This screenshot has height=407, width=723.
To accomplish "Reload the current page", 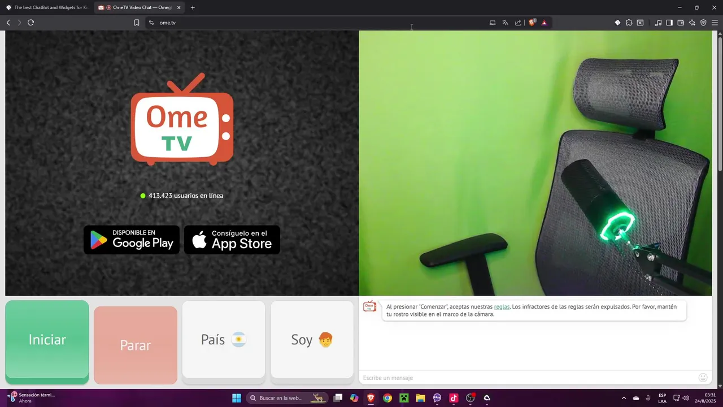I will (x=31, y=23).
